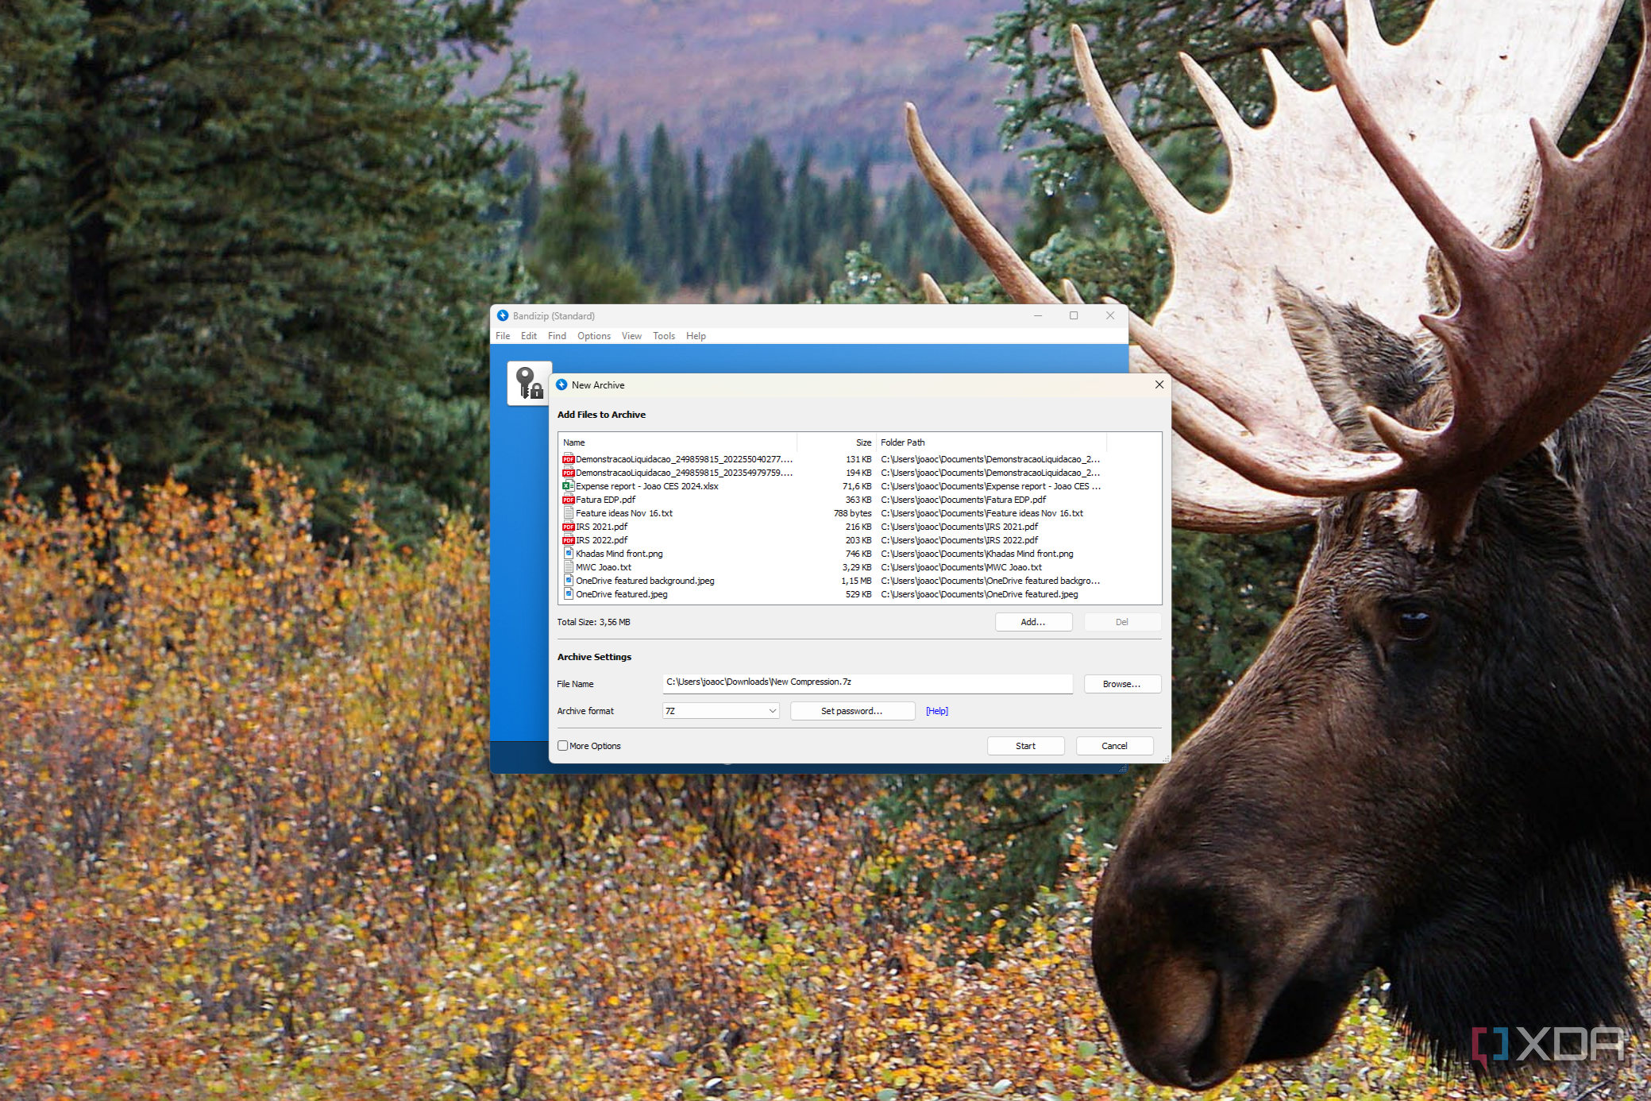Click the Add... button

[x=1033, y=622]
